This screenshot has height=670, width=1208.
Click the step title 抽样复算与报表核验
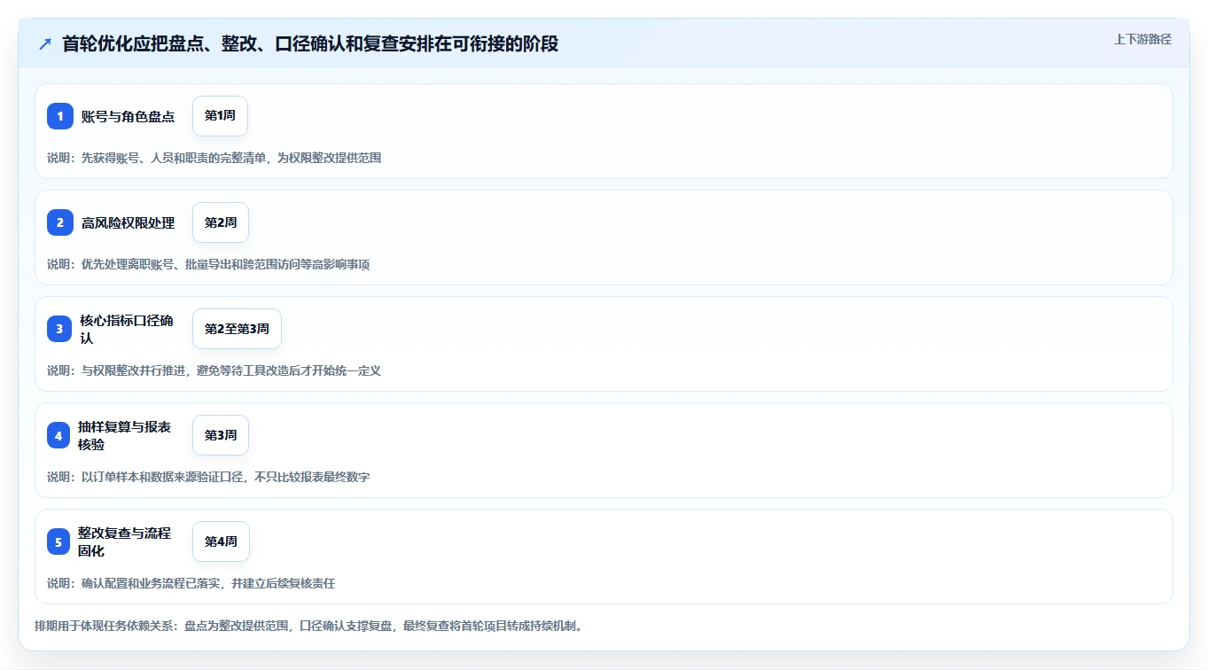coord(124,435)
